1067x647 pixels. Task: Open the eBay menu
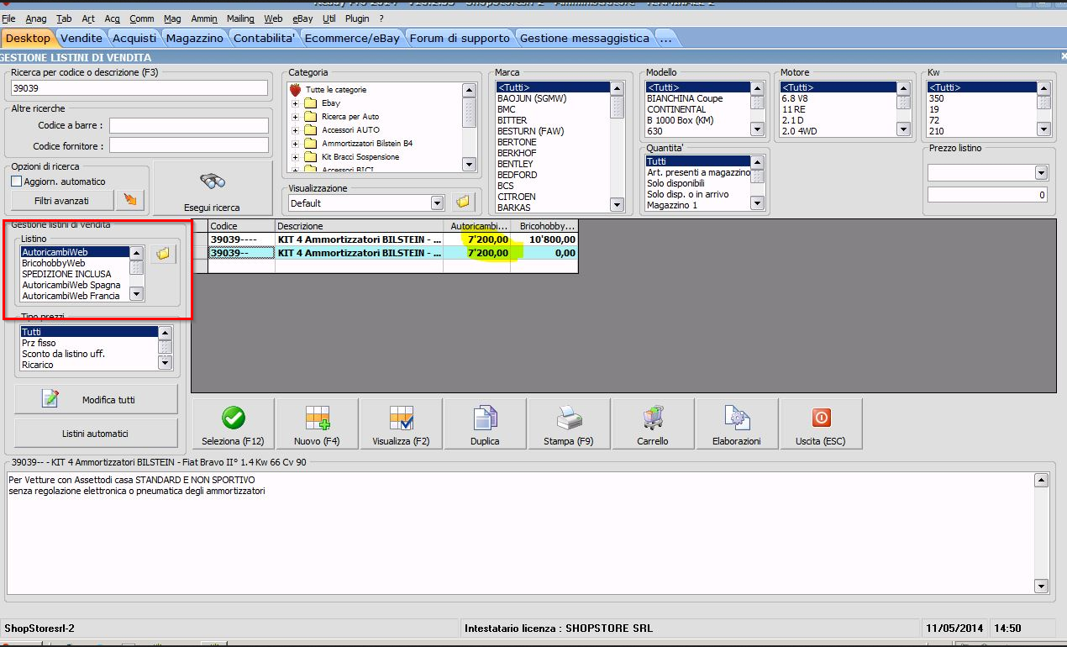301,18
